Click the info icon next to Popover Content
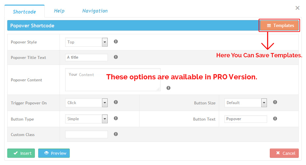 coord(168,88)
